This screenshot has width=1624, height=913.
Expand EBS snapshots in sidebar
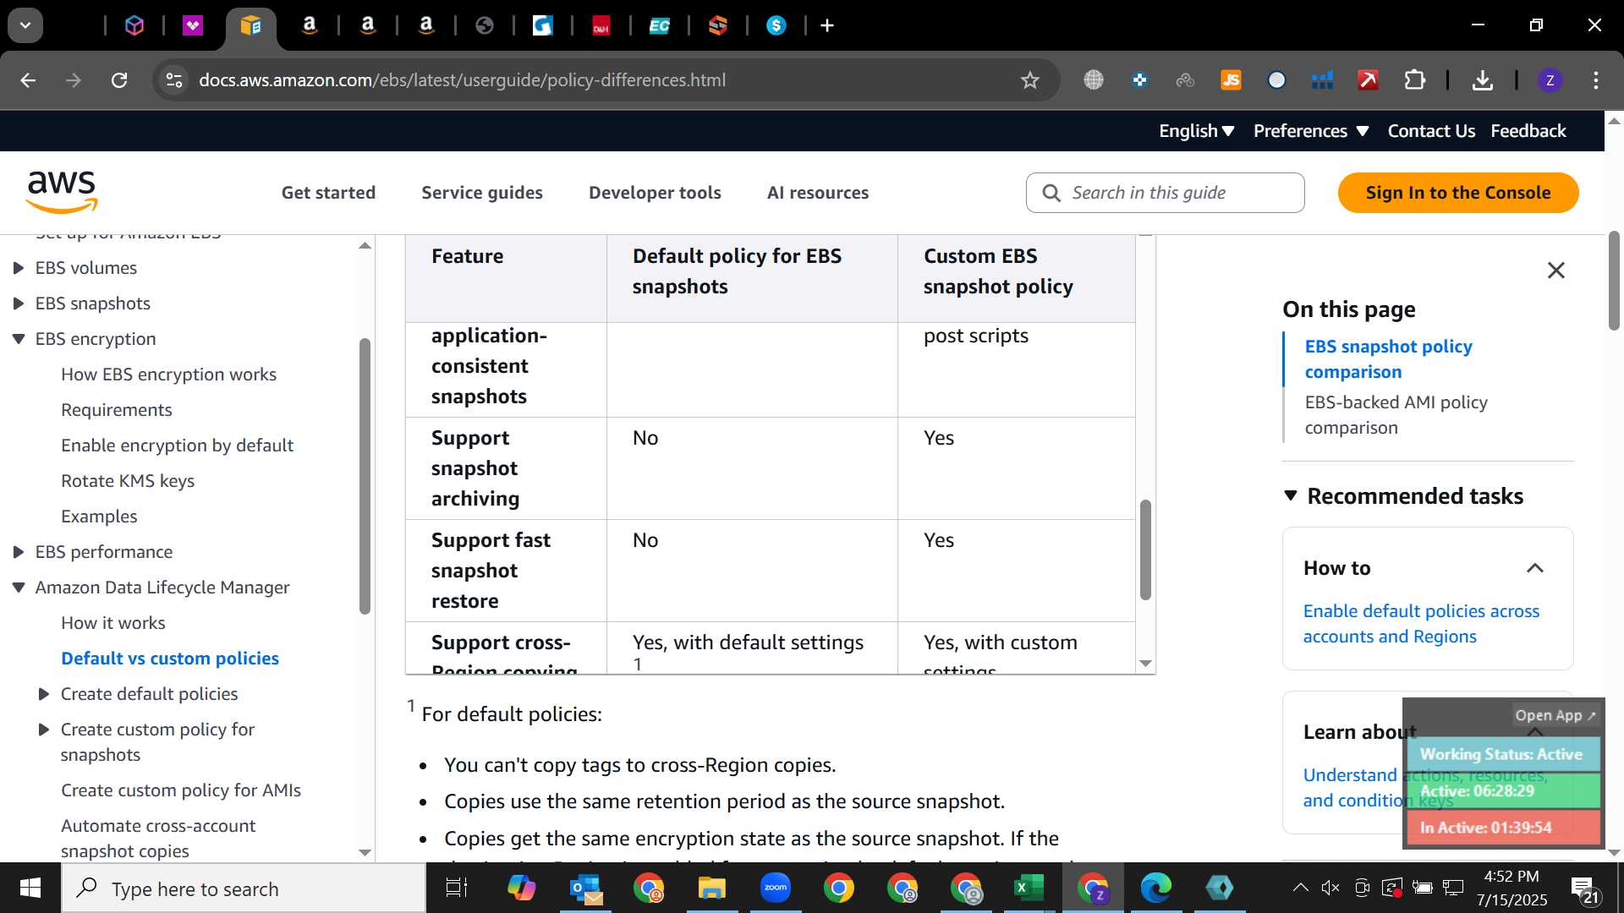(x=19, y=303)
